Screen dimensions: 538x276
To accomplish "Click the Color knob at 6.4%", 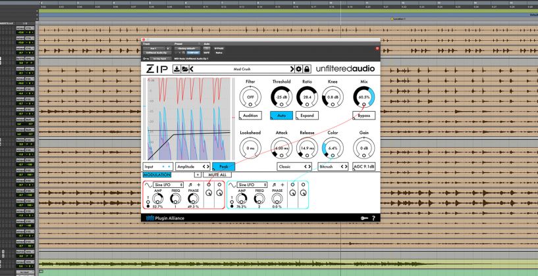I will 333,148.
